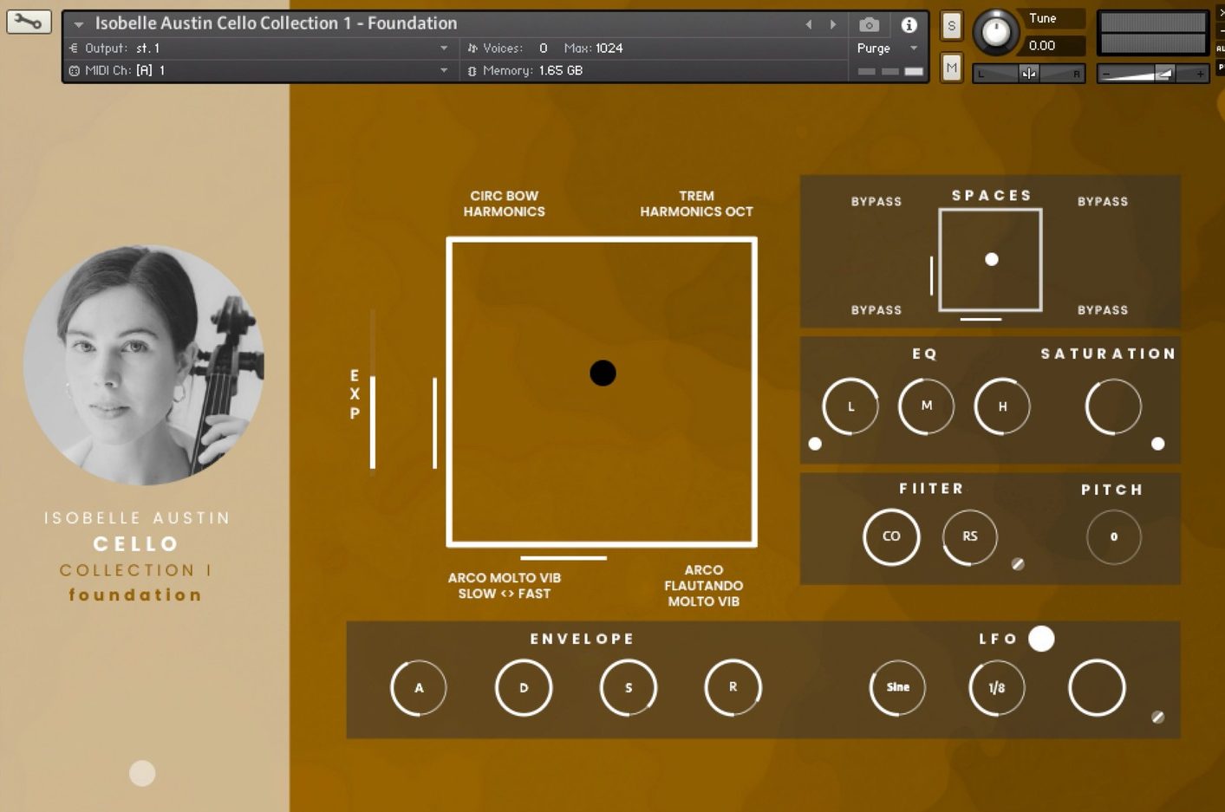Click the Envelope A attack knob

(x=419, y=688)
